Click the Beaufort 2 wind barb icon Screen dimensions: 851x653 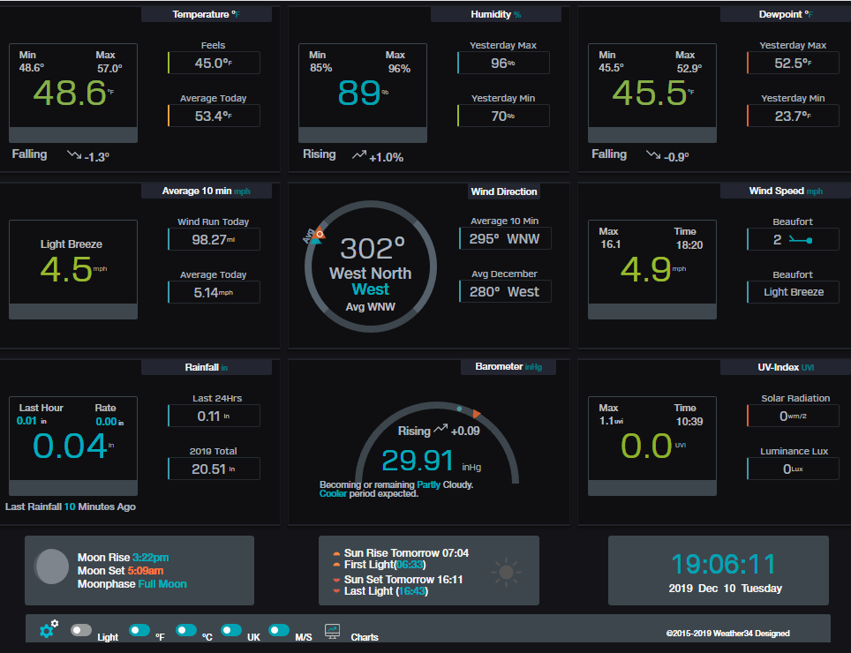[x=801, y=240]
